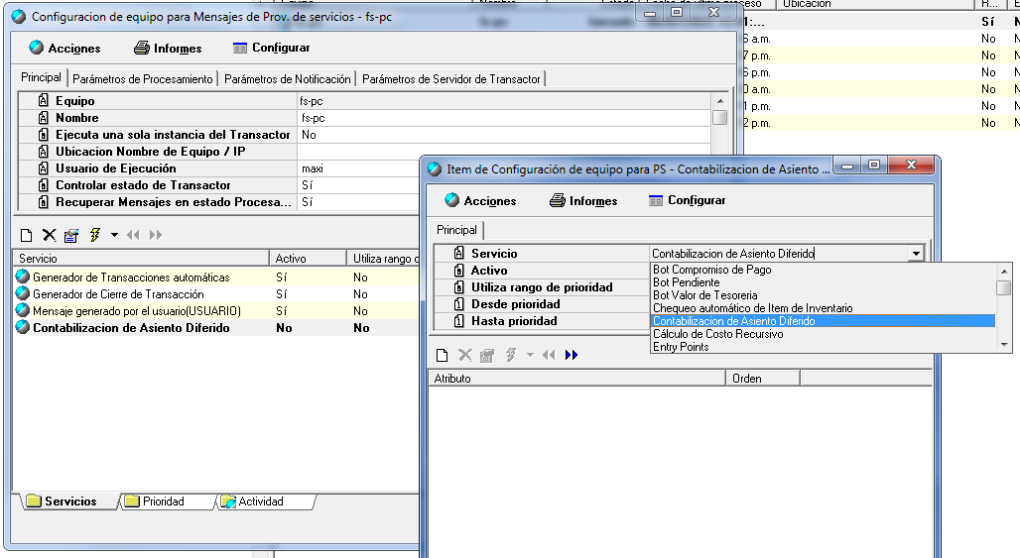Screen dimensions: 1020x558
Task: Click rewind arrows in Item window toolbar
Action: [x=549, y=356]
